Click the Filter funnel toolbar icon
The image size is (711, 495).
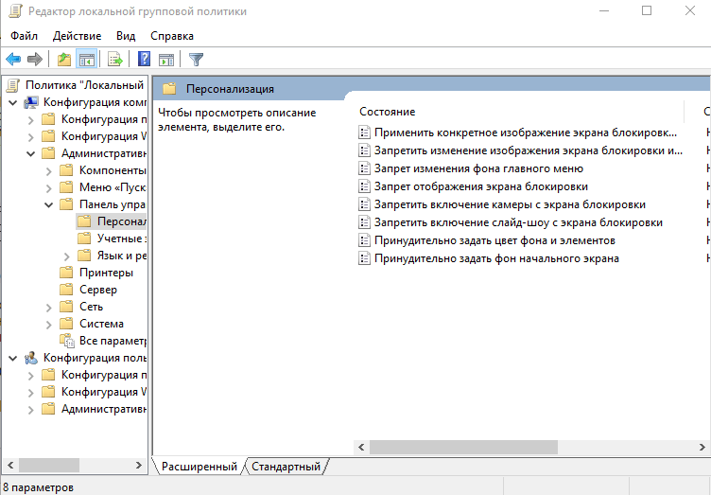196,59
